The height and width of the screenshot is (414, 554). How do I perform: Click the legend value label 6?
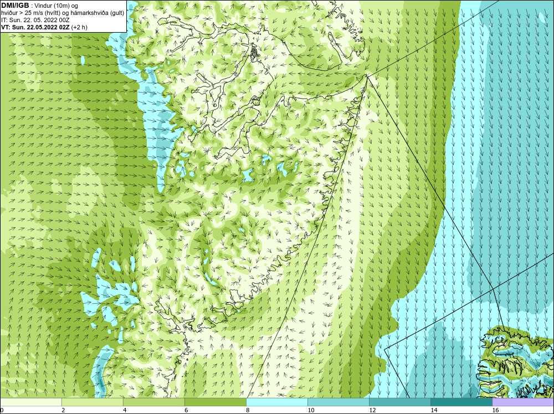tap(186, 410)
